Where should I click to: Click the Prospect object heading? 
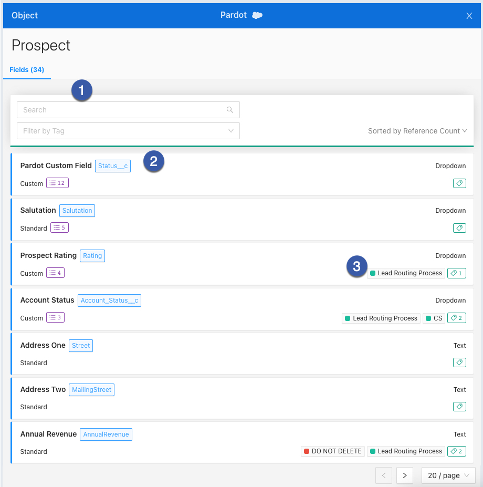click(x=40, y=45)
